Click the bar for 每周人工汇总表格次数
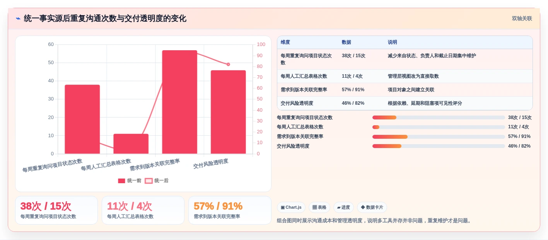 click(131, 144)
